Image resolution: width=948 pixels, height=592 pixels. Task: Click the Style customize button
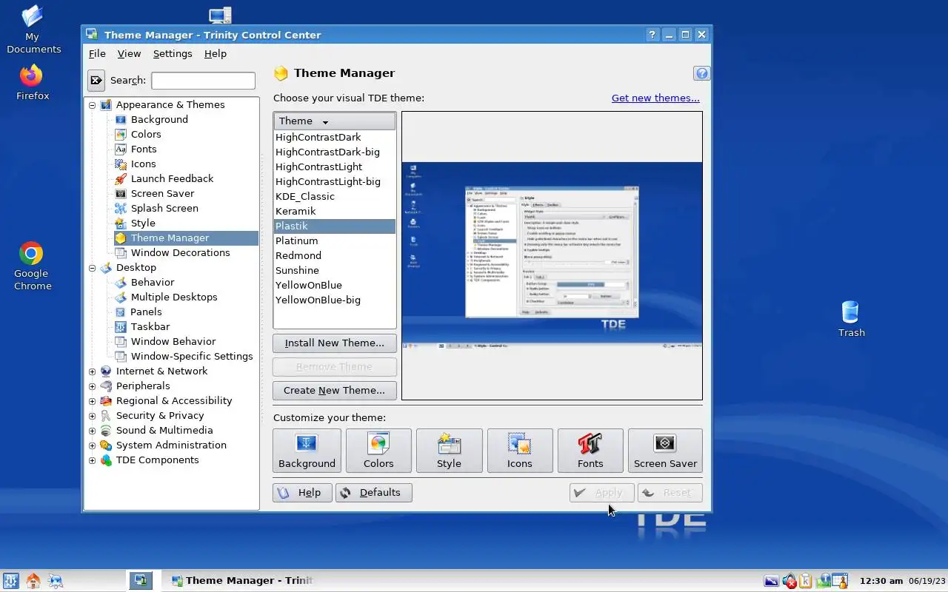coord(449,451)
